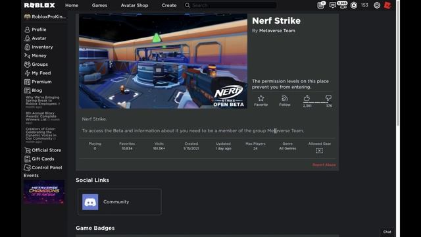
Task: Open the notifications feed icon
Action: [321, 5]
